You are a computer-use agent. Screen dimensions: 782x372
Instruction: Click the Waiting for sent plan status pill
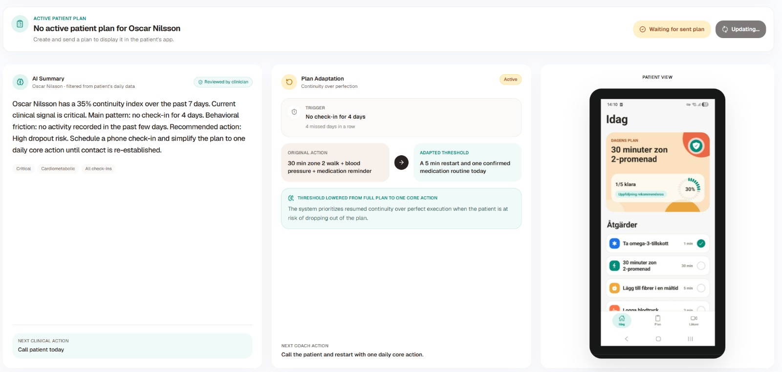[x=672, y=29]
